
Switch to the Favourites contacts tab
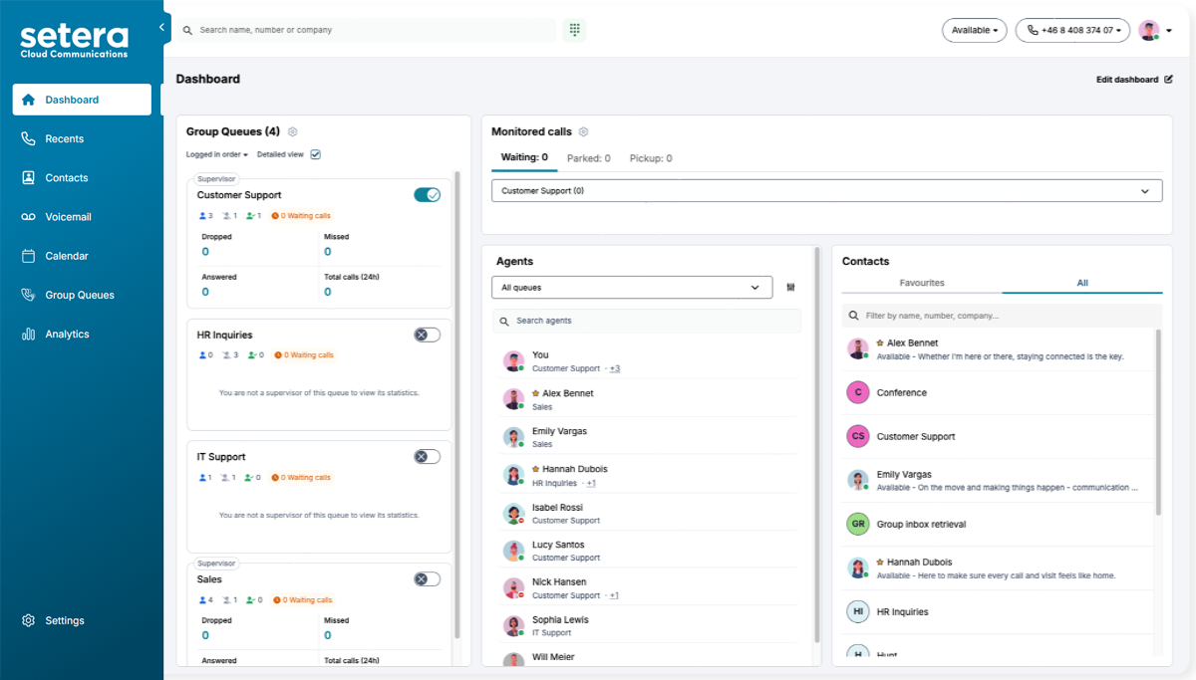pyautogui.click(x=922, y=283)
